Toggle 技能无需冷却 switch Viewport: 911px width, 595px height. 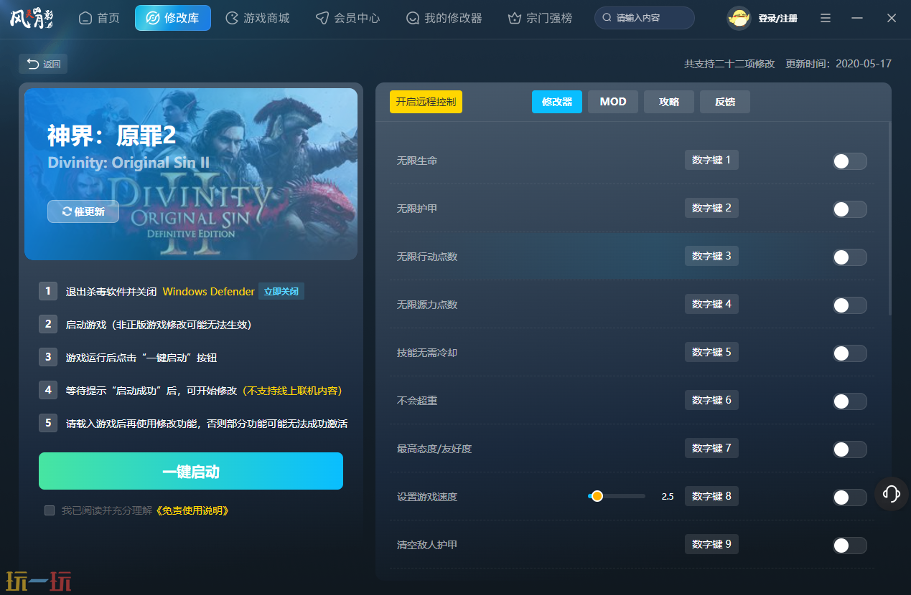click(x=850, y=353)
